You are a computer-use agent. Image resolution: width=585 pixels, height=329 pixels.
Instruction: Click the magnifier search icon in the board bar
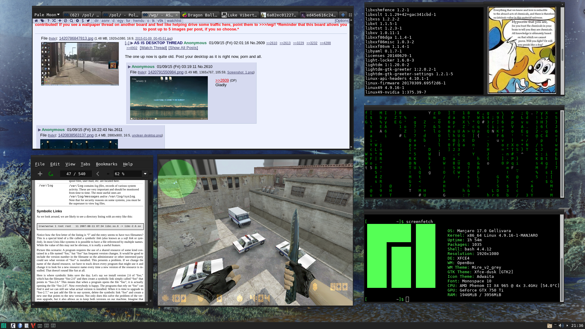pos(71,21)
